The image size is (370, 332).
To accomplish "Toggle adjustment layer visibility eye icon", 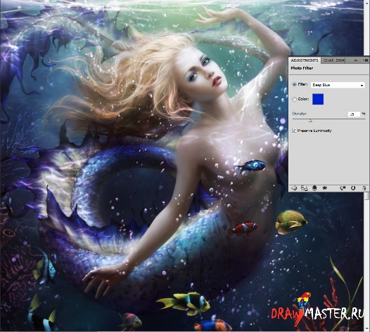I will point(325,188).
